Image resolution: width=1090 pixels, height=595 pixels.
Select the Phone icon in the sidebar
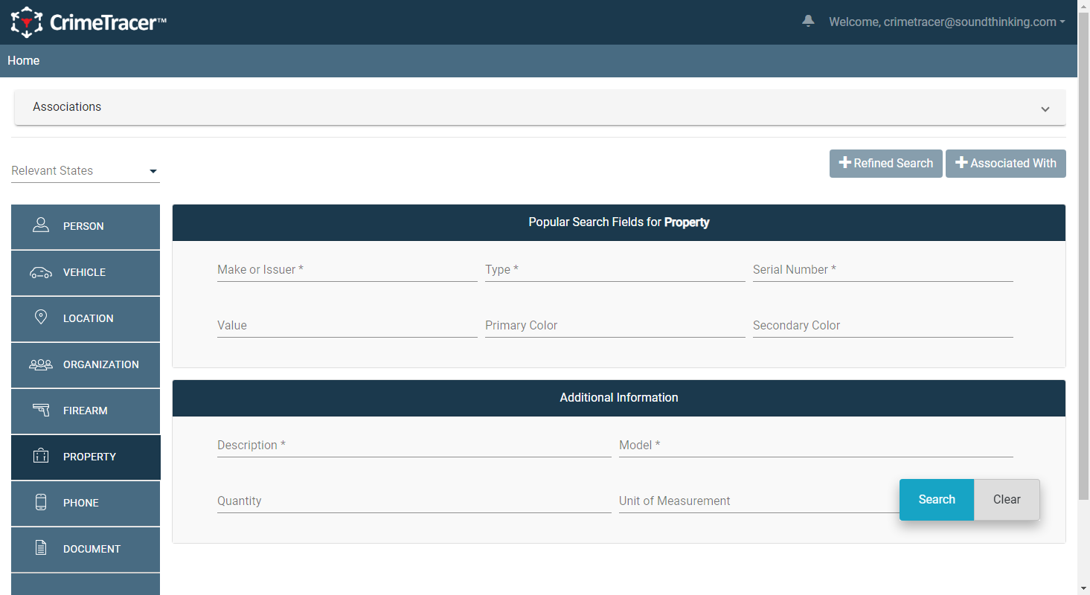point(41,502)
